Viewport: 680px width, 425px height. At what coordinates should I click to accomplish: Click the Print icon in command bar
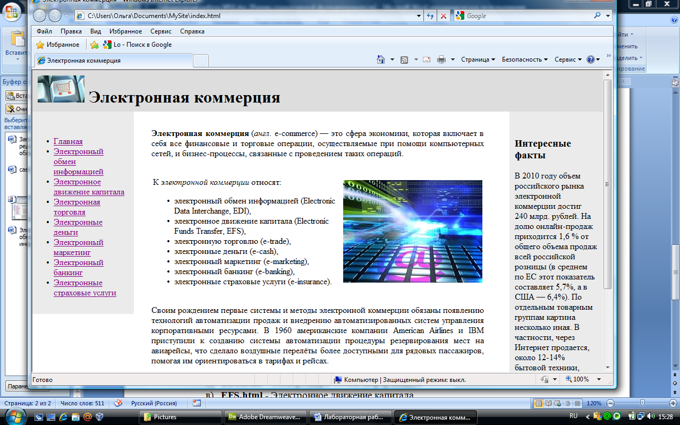[441, 59]
